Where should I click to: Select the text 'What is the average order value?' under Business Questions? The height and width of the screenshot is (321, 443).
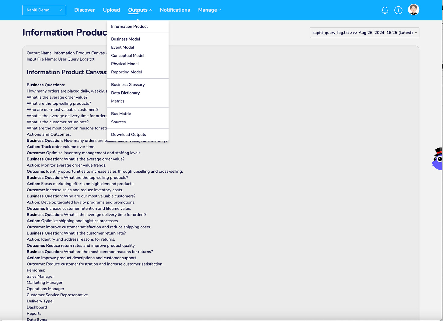pos(57,97)
